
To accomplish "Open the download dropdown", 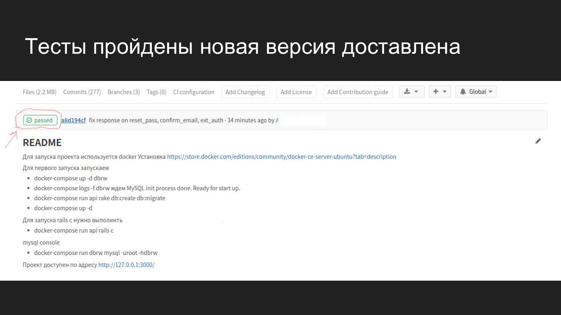I will coord(412,91).
